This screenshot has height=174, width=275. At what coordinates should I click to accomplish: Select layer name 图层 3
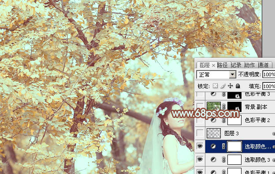coord(231,133)
